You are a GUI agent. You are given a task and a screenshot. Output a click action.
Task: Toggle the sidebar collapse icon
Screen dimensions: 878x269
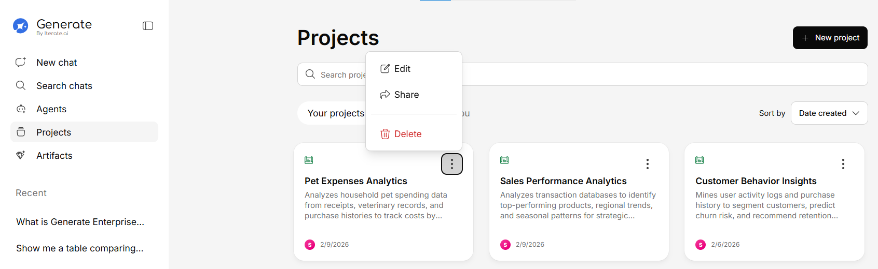[148, 26]
